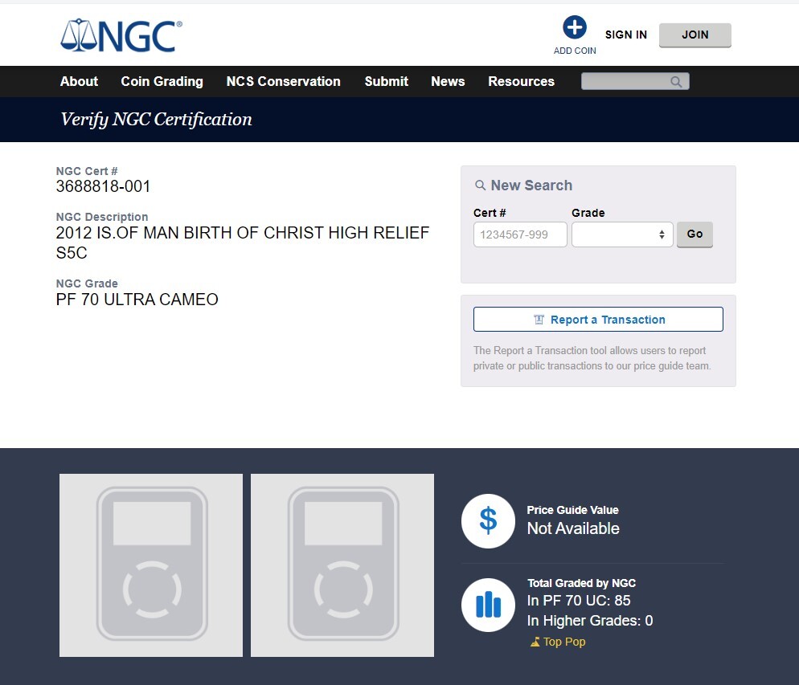Screen dimensions: 799x685
Task: Click the ADD COIN label
Action: [x=575, y=51]
